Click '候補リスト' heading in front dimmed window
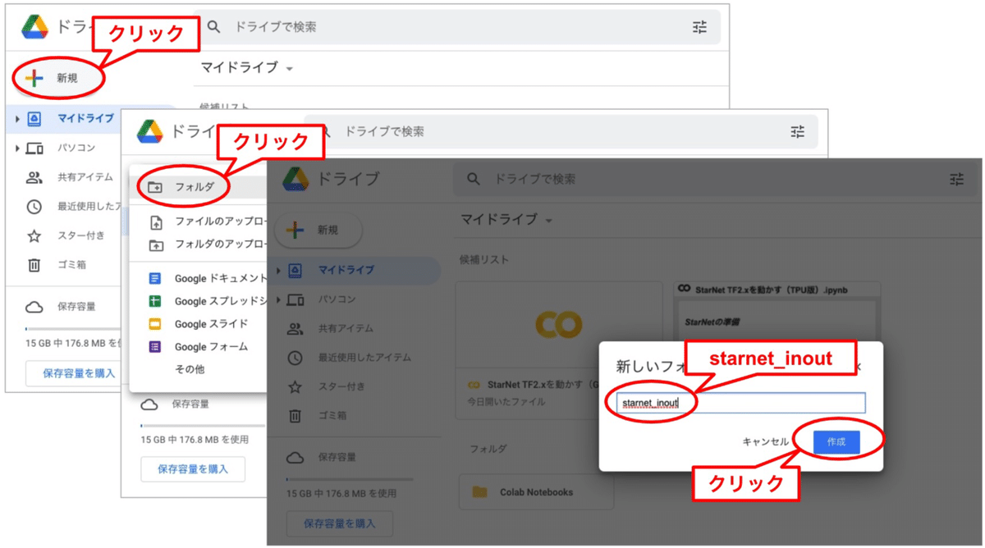The height and width of the screenshot is (548, 985). pyautogui.click(x=484, y=259)
